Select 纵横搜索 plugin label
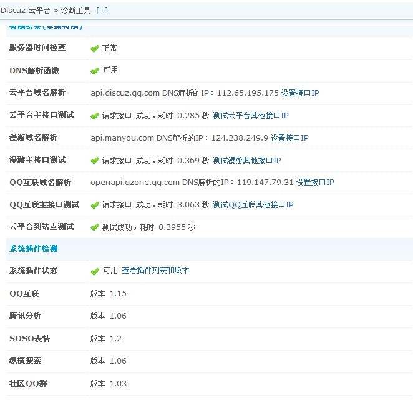This screenshot has width=413, height=400. (x=25, y=361)
